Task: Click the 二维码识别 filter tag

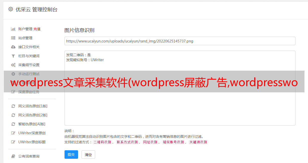Action: pyautogui.click(x=102, y=142)
